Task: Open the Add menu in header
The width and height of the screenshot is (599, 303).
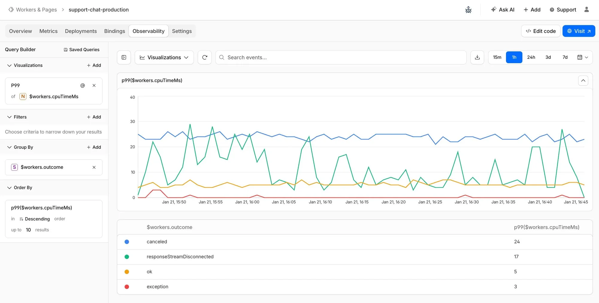Action: click(x=532, y=10)
